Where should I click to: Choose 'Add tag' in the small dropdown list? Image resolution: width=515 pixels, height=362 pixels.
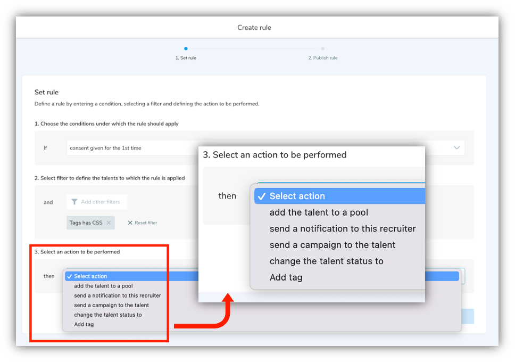84,324
